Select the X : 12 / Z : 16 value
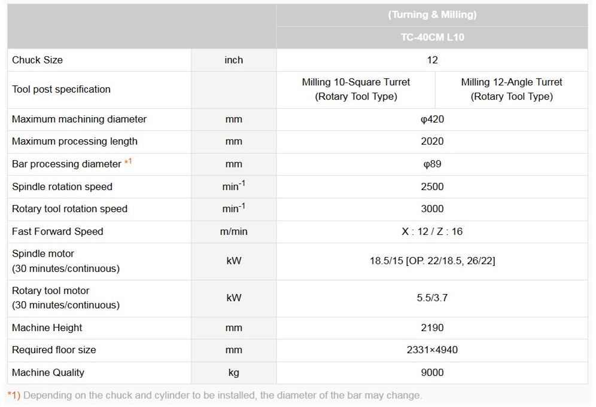This screenshot has width=596, height=407. coord(432,231)
